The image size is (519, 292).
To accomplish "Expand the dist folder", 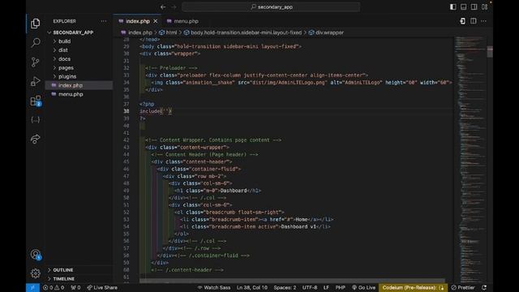I will 63,50.
